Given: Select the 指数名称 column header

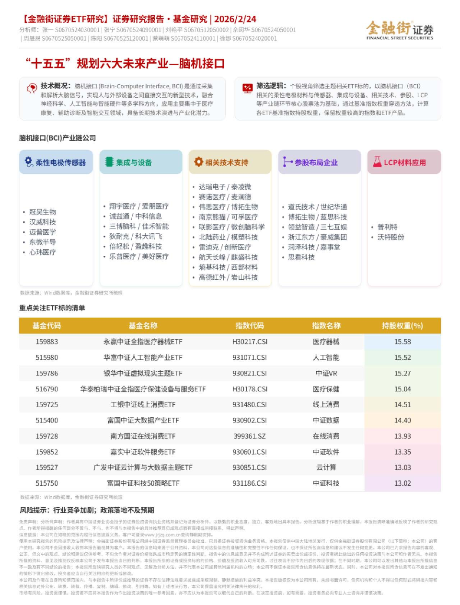Looking at the screenshot, I should coord(326,326).
